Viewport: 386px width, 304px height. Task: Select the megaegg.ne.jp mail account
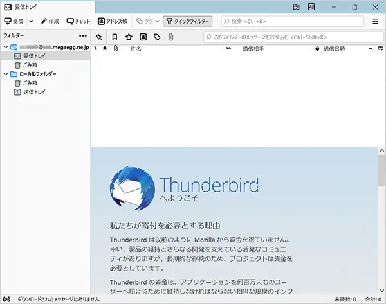click(50, 47)
